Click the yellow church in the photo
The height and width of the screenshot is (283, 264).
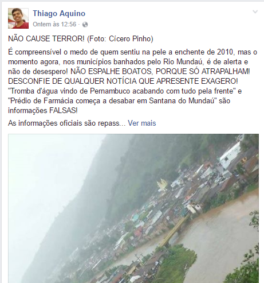click(x=162, y=185)
